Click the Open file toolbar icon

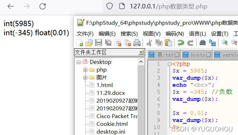[89, 43]
